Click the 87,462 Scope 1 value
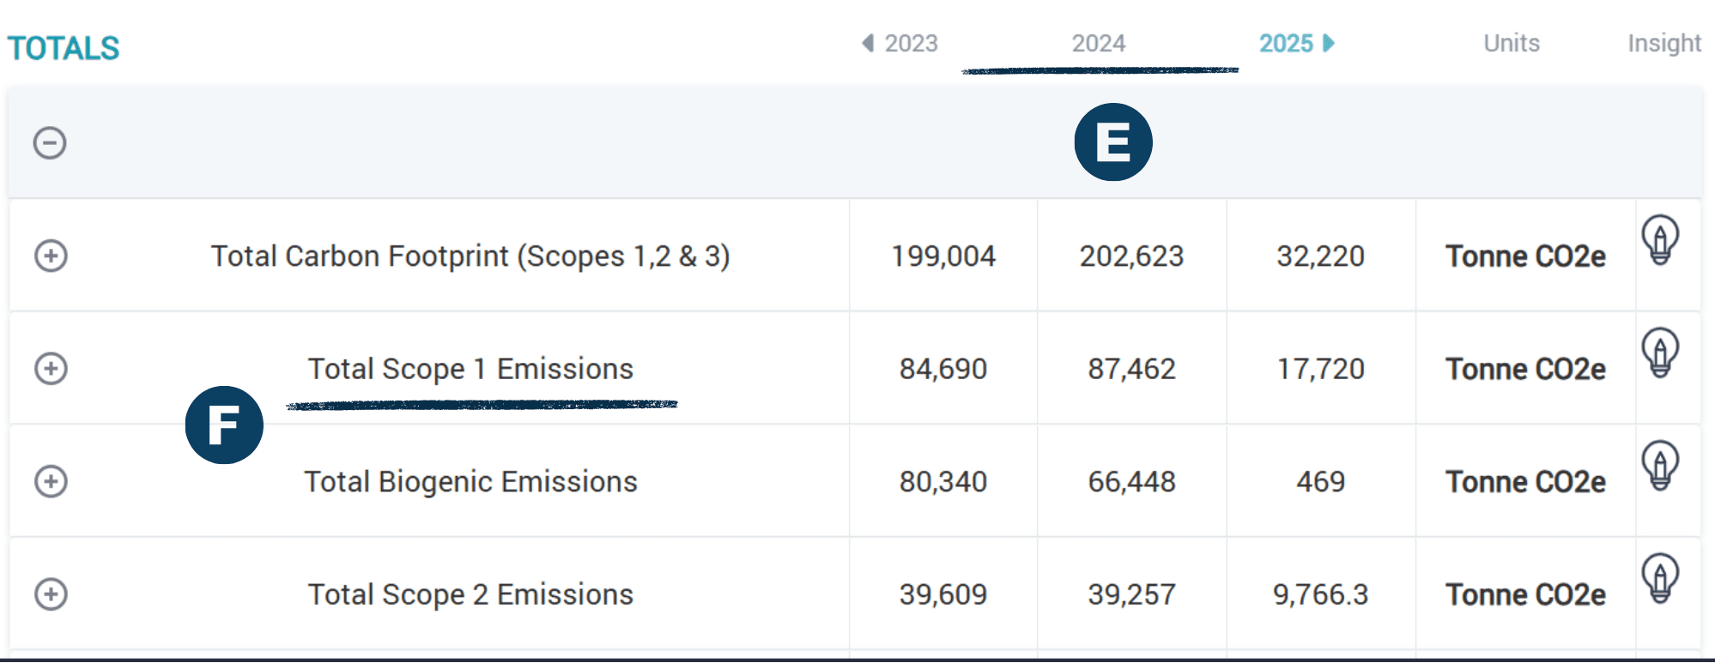This screenshot has height=663, width=1715. pyautogui.click(x=1131, y=369)
